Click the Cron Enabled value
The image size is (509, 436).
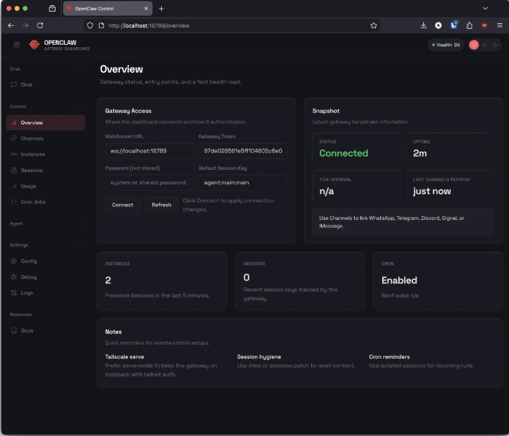click(x=399, y=280)
